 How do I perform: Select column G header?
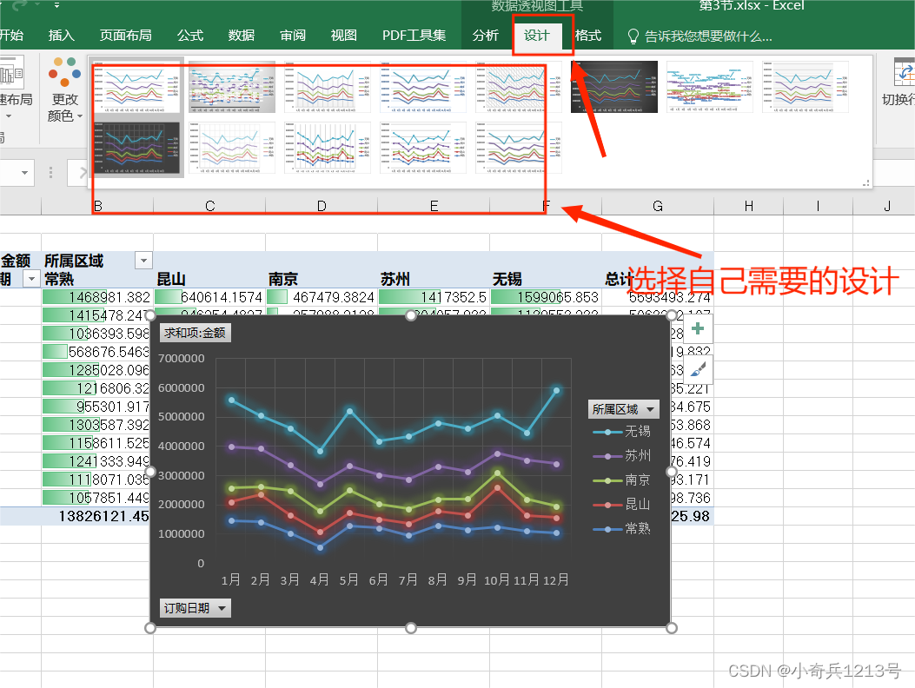(x=658, y=206)
